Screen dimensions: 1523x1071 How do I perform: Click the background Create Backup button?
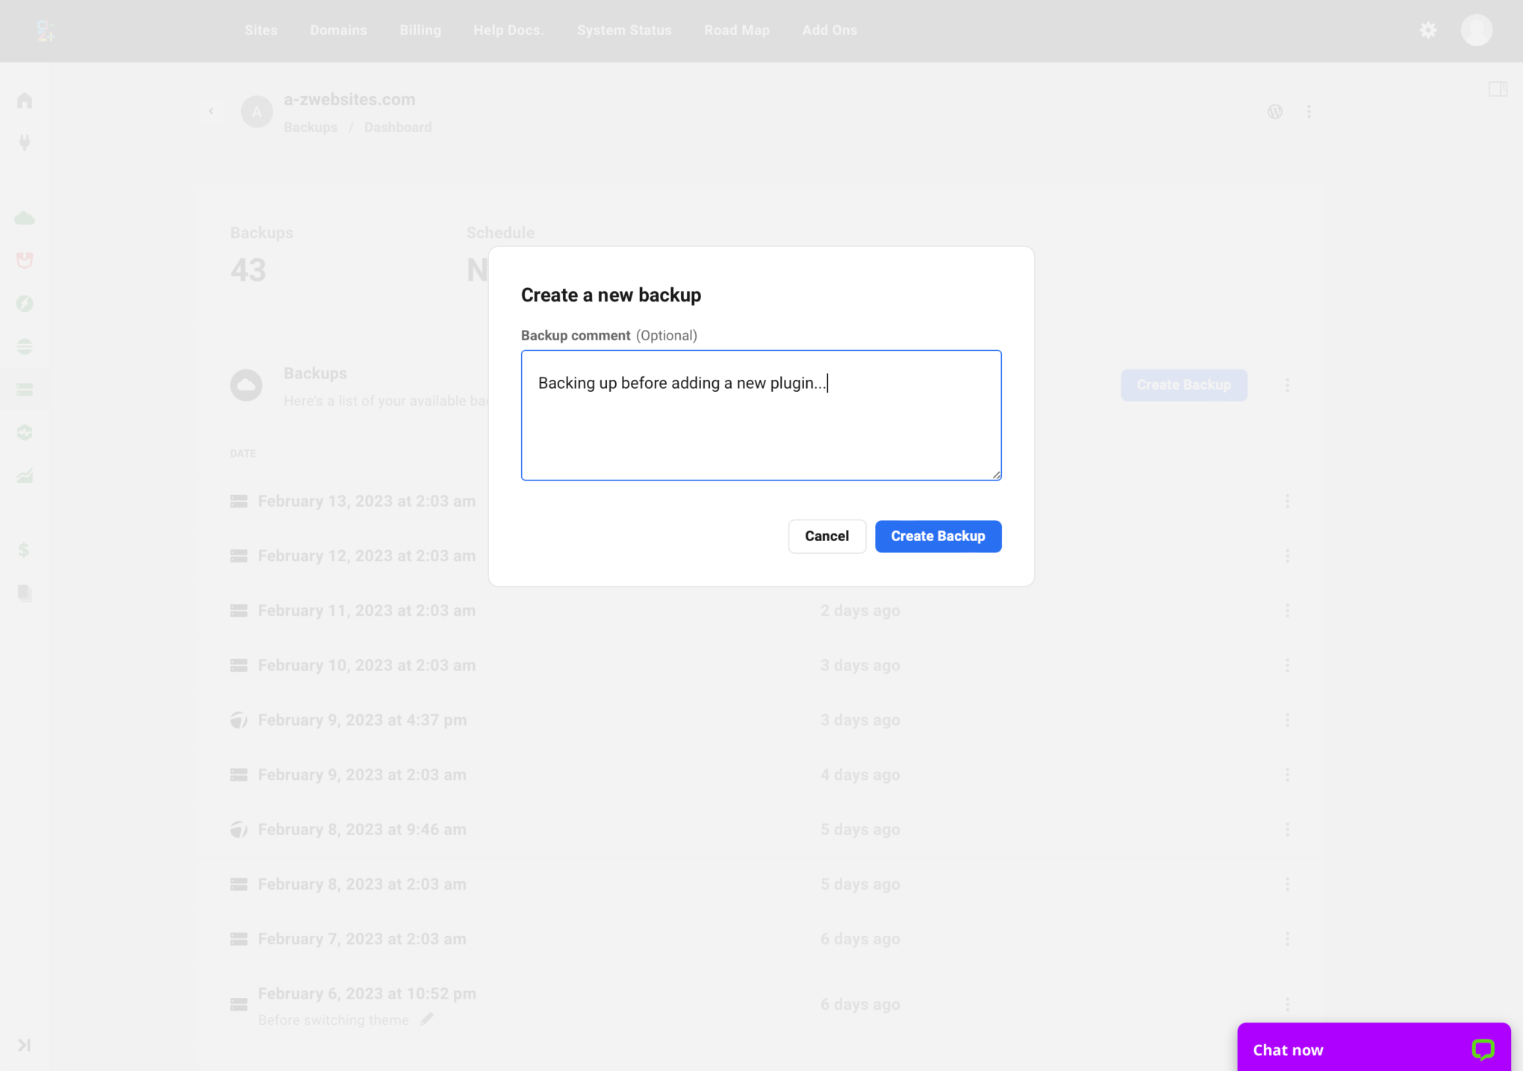click(1183, 385)
